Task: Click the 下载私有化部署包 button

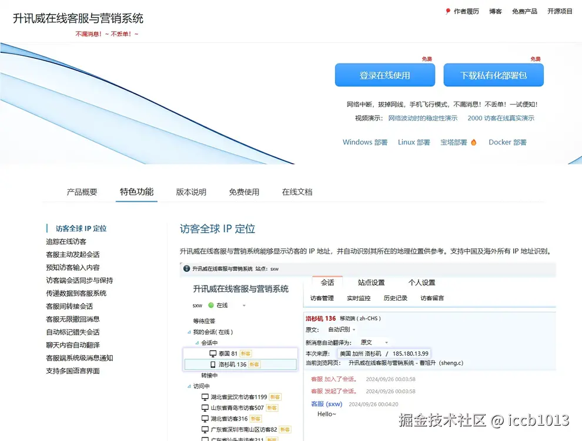Action: (494, 75)
